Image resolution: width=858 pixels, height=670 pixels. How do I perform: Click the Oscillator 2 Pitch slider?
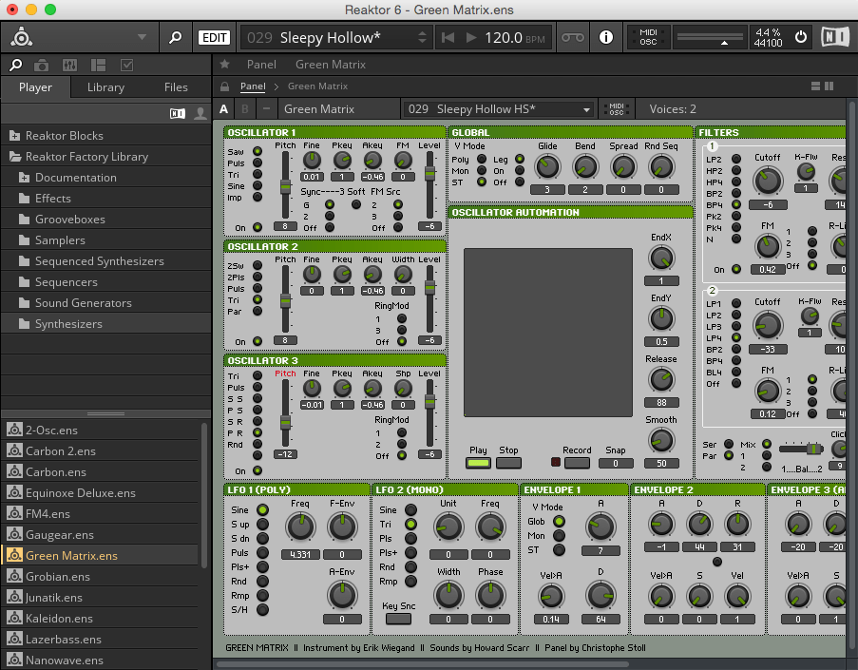[x=285, y=298]
